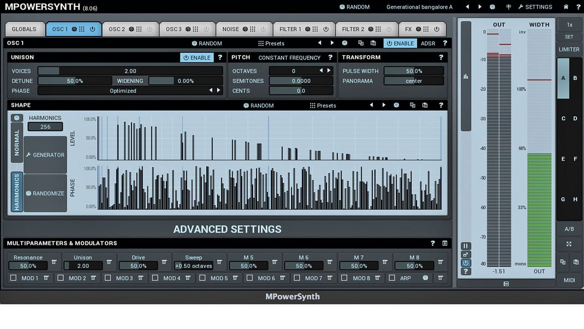This screenshot has width=584, height=329.
Task: Click the top RANDOM button
Action: 354,7
